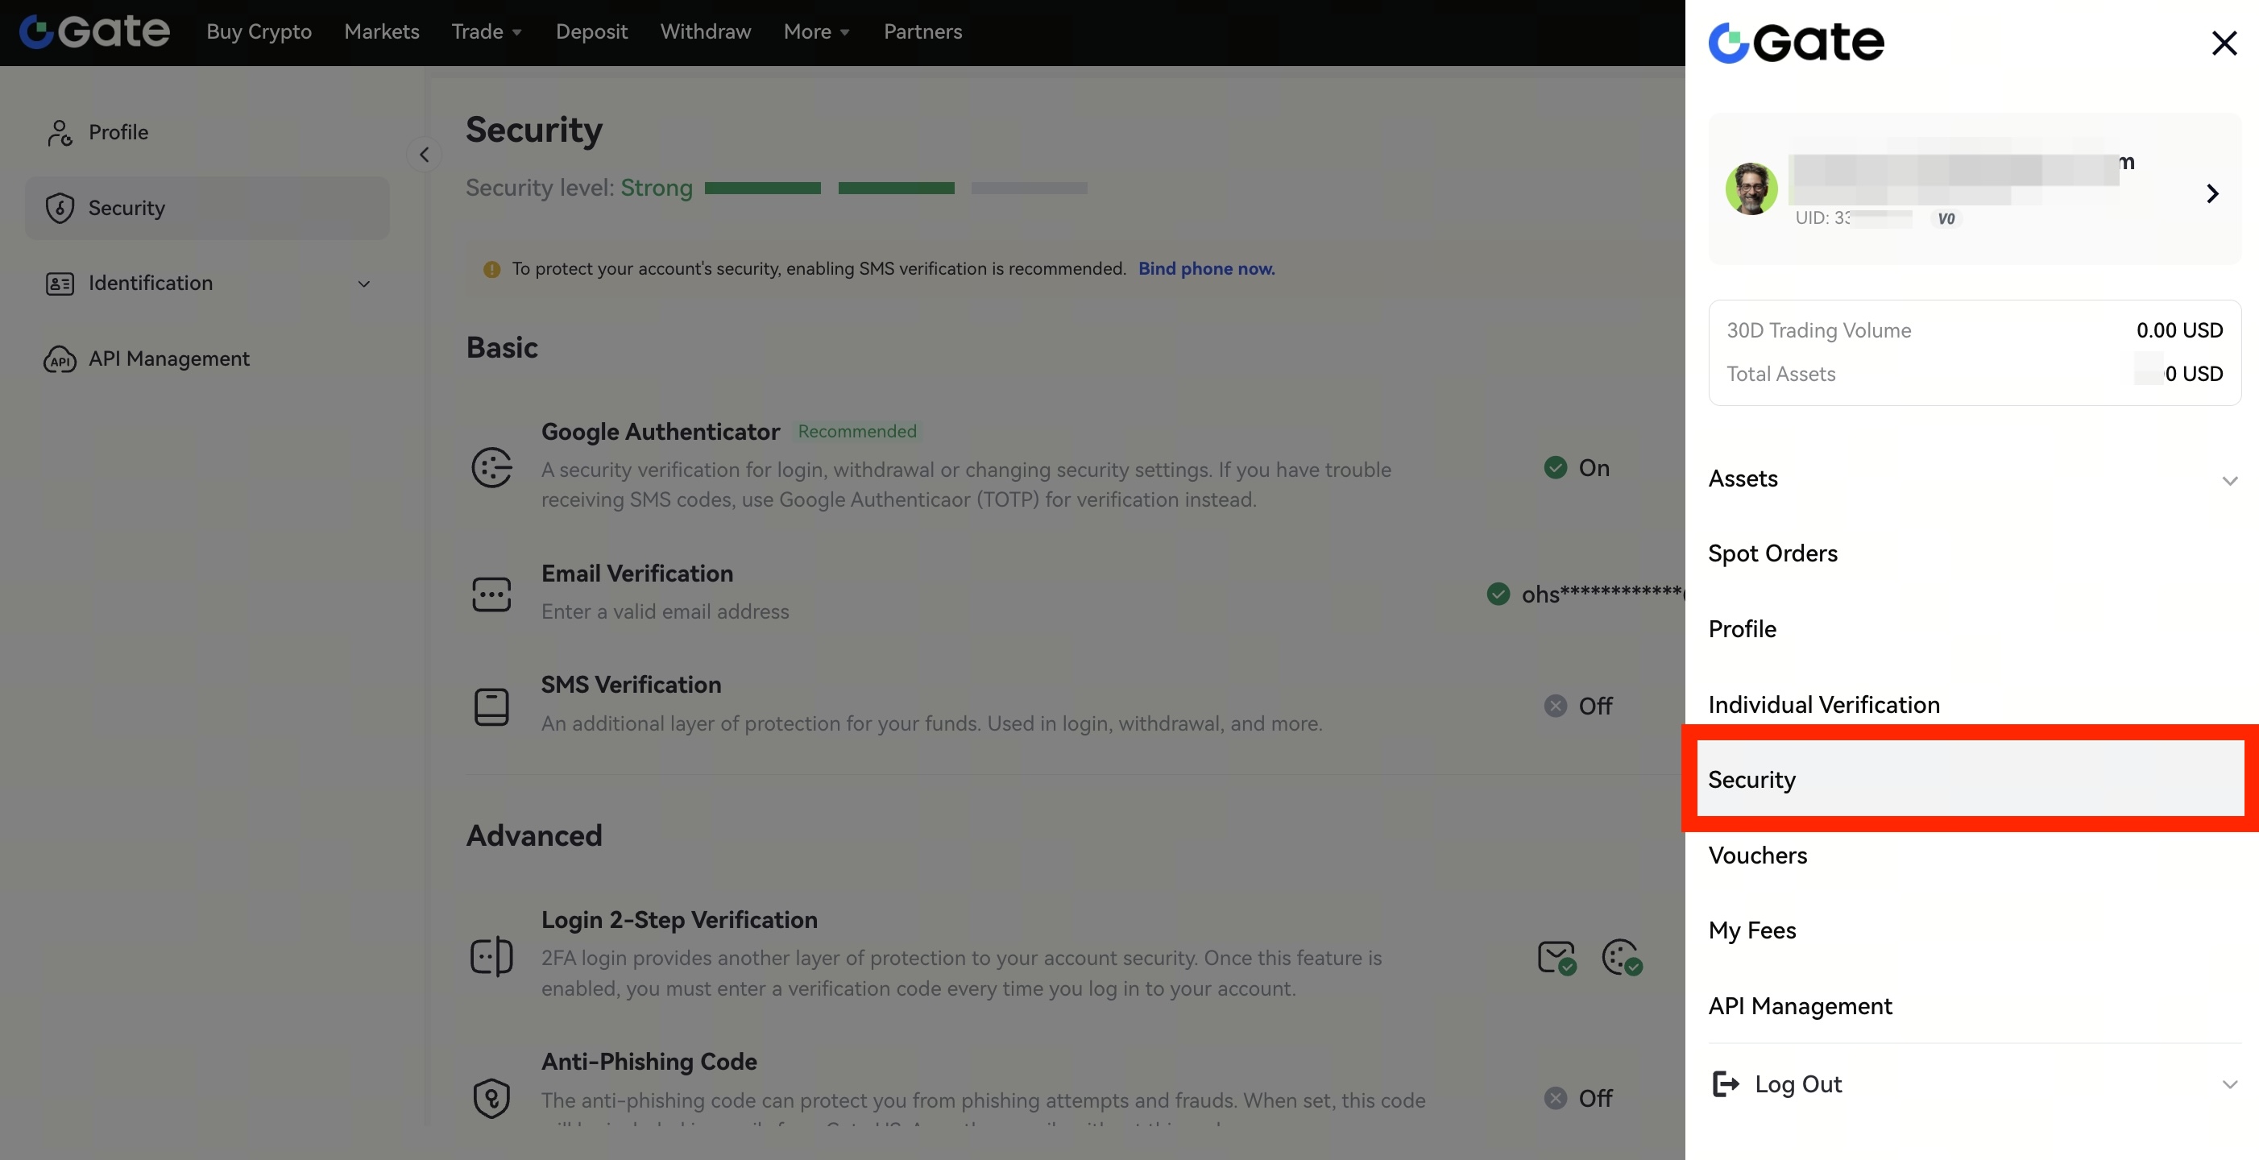Click the SMS Verification phone icon

(x=491, y=706)
